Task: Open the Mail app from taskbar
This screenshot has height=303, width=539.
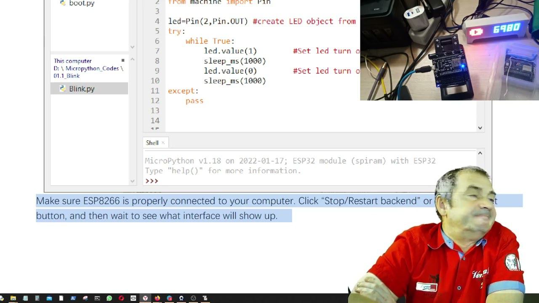Action: [x=49, y=298]
